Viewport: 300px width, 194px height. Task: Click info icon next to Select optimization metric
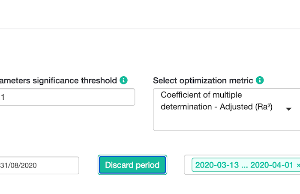click(260, 80)
